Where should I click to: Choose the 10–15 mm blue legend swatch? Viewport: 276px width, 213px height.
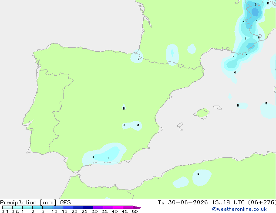pyautogui.click(x=58, y=207)
